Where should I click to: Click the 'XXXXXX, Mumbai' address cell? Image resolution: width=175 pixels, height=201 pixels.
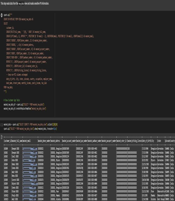[55, 196]
